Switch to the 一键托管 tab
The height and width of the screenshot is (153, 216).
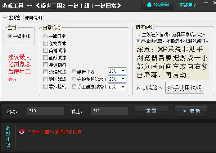point(12,18)
